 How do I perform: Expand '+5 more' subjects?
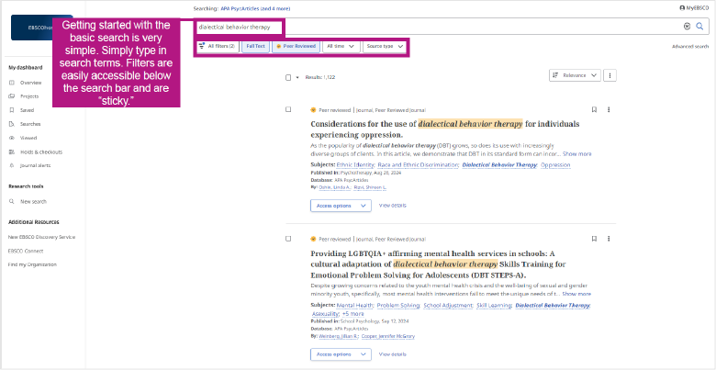click(x=353, y=314)
